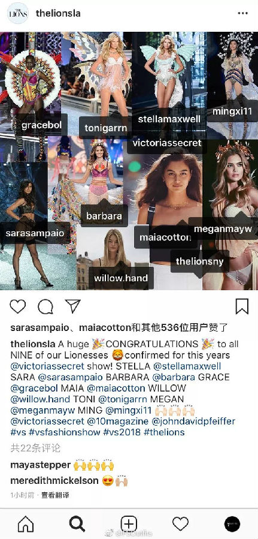Open the three-dot post options menu
Viewport: 258px width, 539px height.
coord(242,13)
